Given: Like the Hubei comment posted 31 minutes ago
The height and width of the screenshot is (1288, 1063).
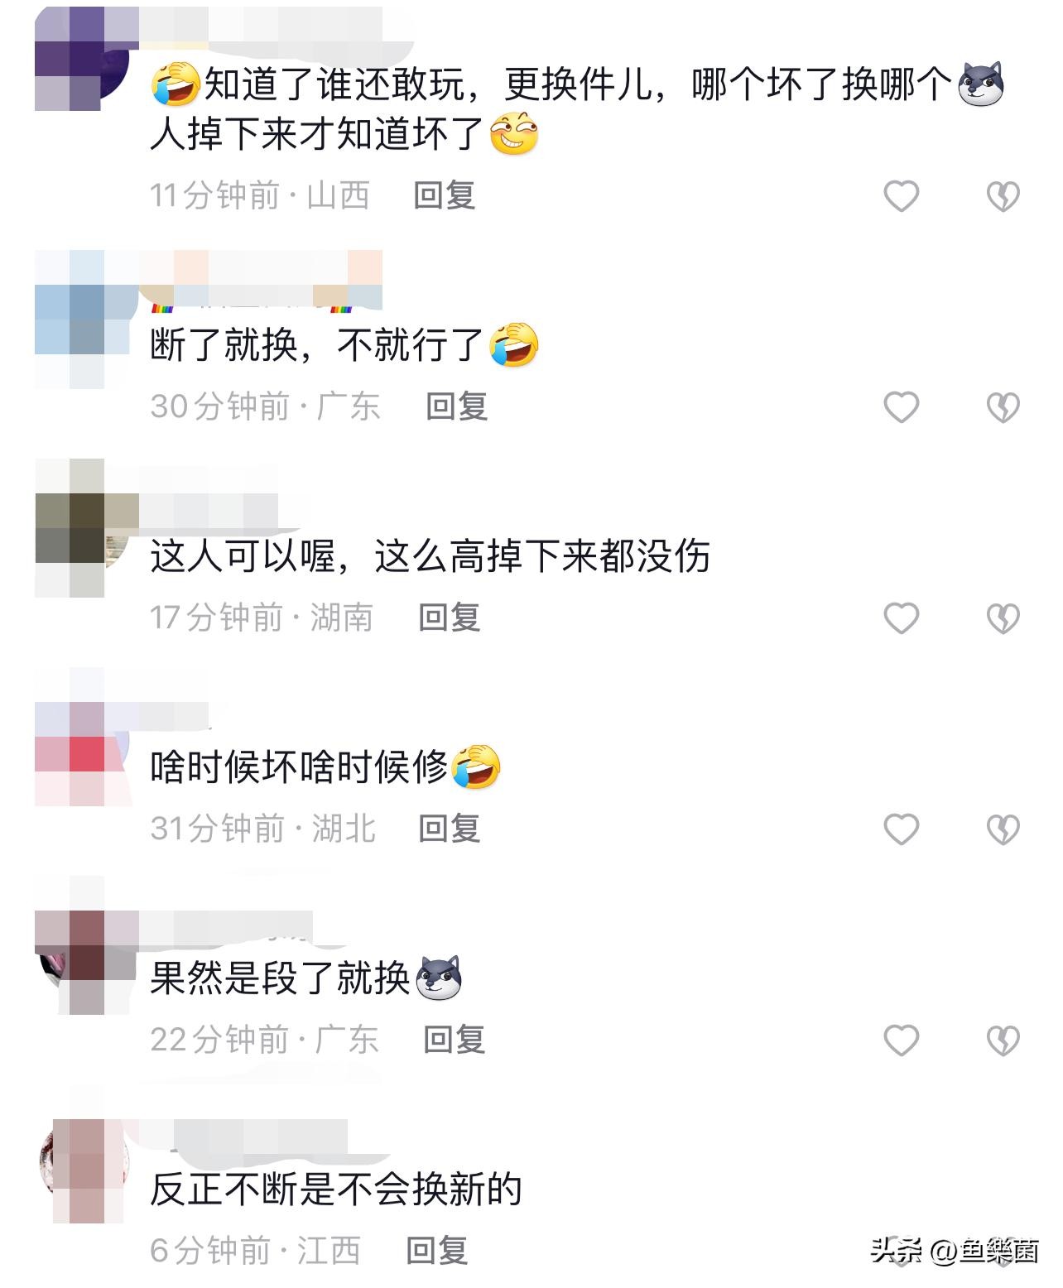Looking at the screenshot, I should [902, 829].
